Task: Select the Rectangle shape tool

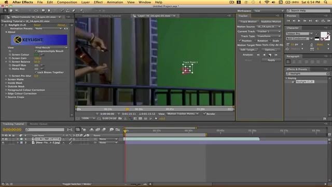Action: [x=44, y=10]
